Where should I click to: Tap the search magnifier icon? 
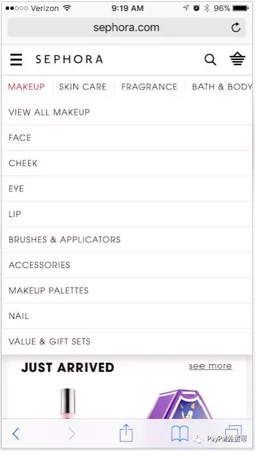tap(210, 59)
